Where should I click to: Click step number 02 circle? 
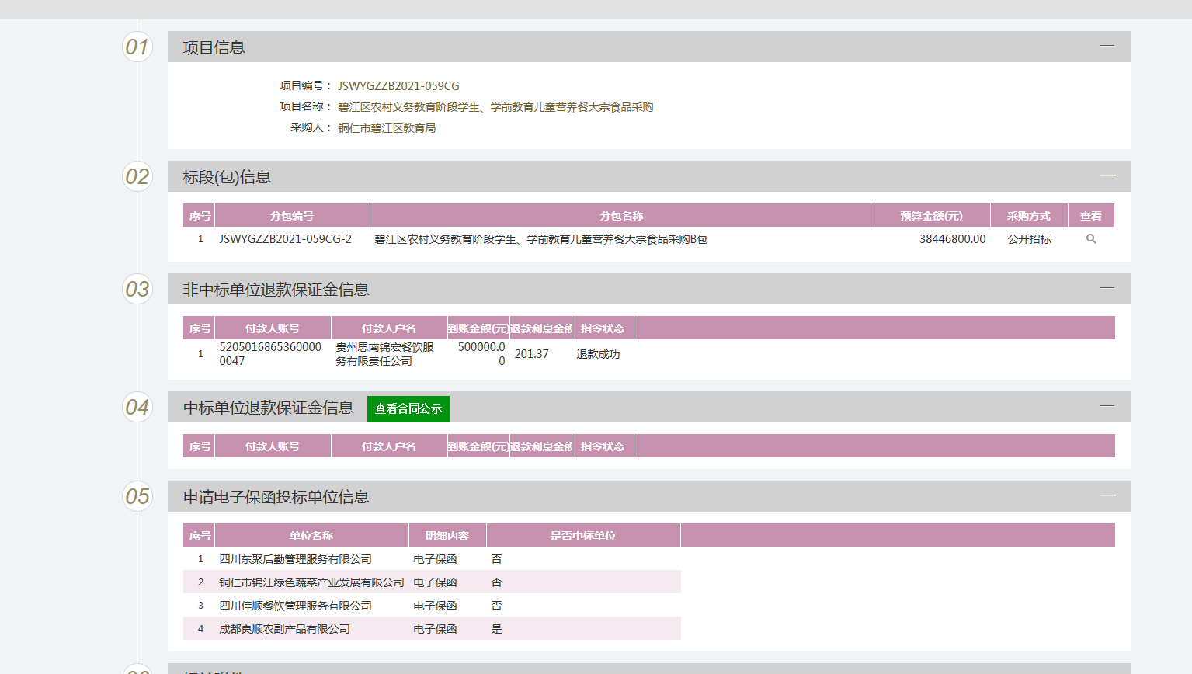(x=137, y=176)
